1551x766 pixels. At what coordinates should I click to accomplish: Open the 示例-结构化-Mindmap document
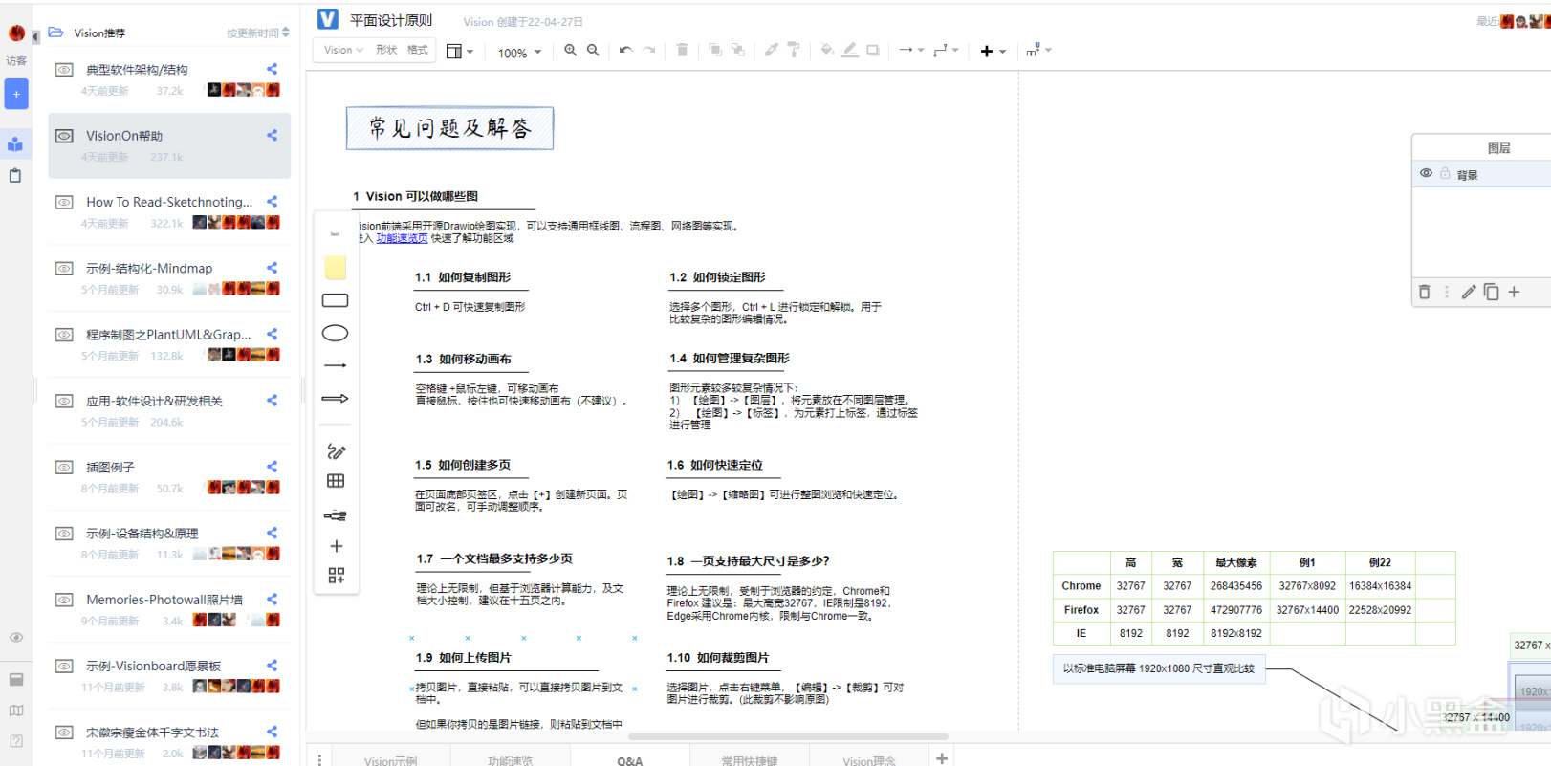[x=169, y=277]
